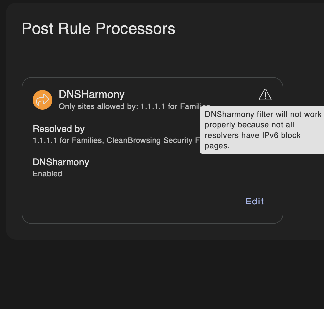324x309 pixels.
Task: Click the "Resolved by" label
Action: (x=58, y=129)
